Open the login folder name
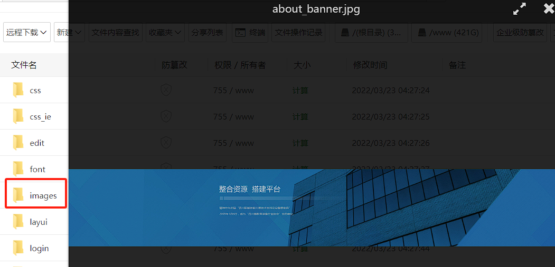555x267 pixels. pos(39,248)
